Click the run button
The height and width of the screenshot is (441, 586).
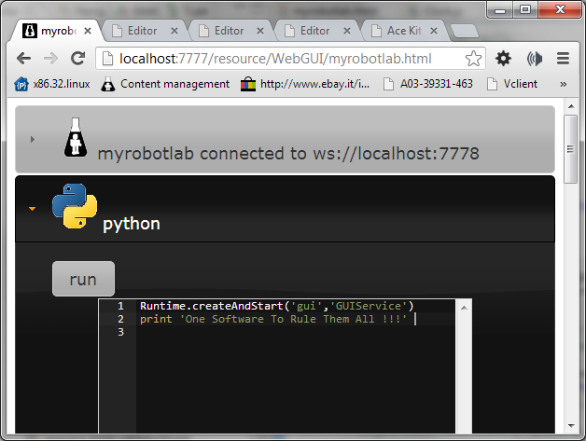[83, 279]
